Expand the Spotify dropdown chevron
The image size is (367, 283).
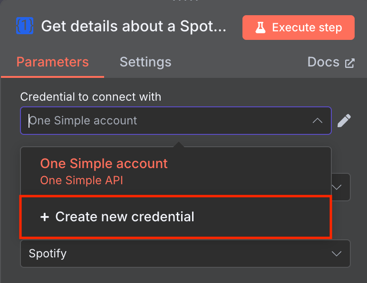(x=337, y=254)
